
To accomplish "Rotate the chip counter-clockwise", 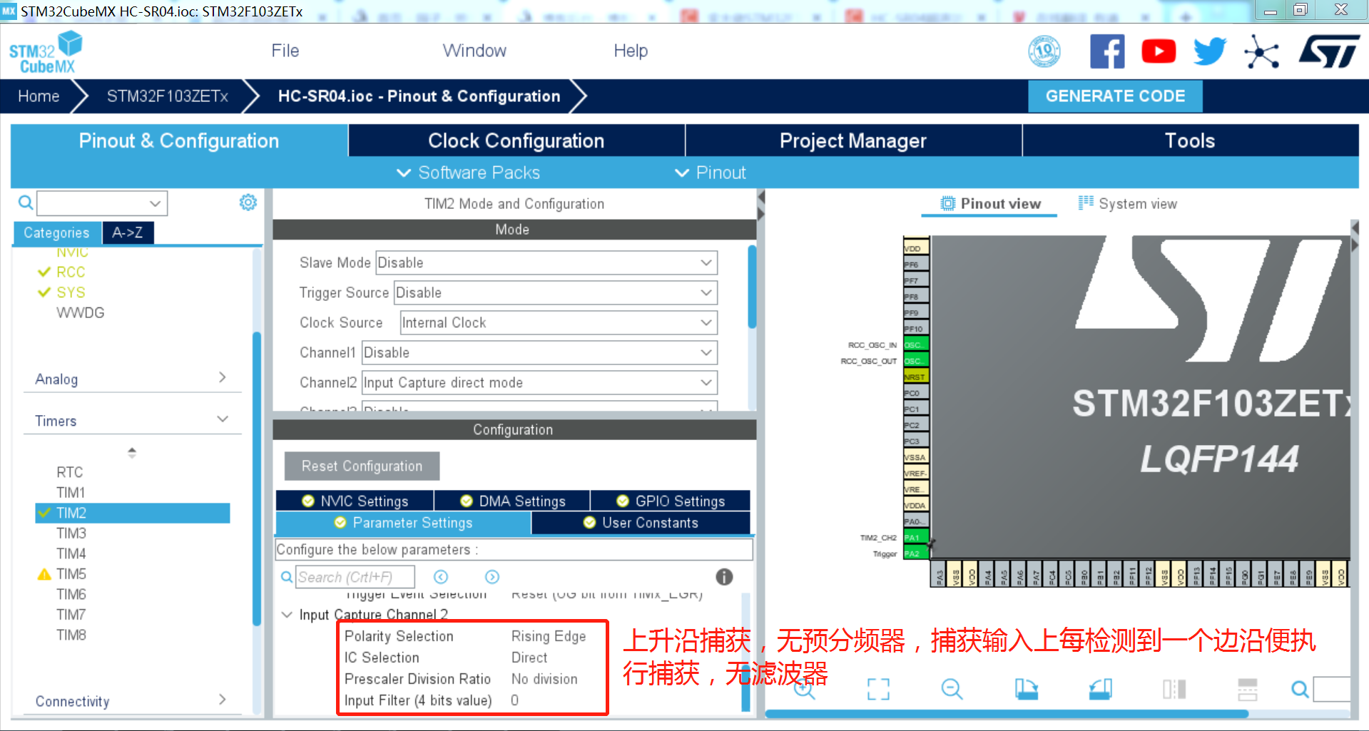I will 1100,690.
